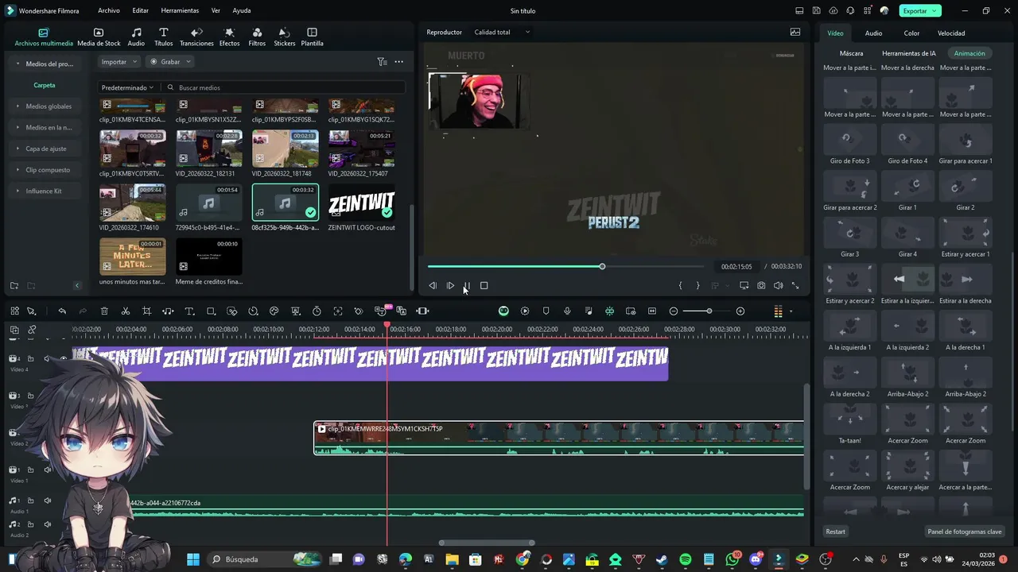Viewport: 1018px width, 572px height.
Task: Split clip with the scissors tool
Action: point(126,311)
